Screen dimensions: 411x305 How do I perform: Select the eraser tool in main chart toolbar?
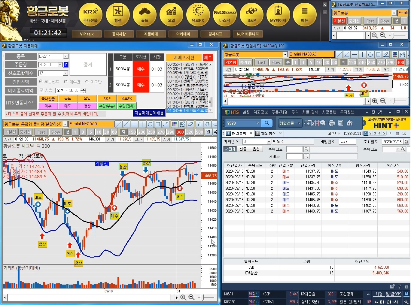[190, 124]
